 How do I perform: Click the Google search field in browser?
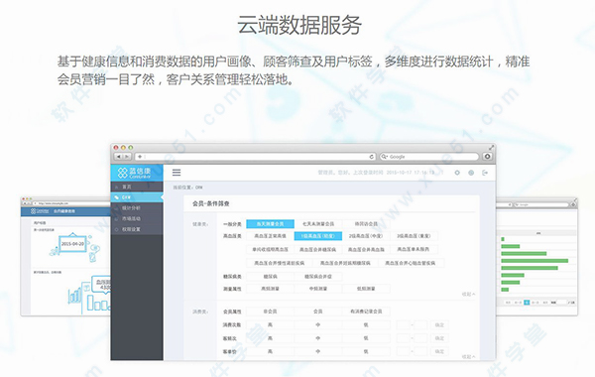[x=428, y=157]
